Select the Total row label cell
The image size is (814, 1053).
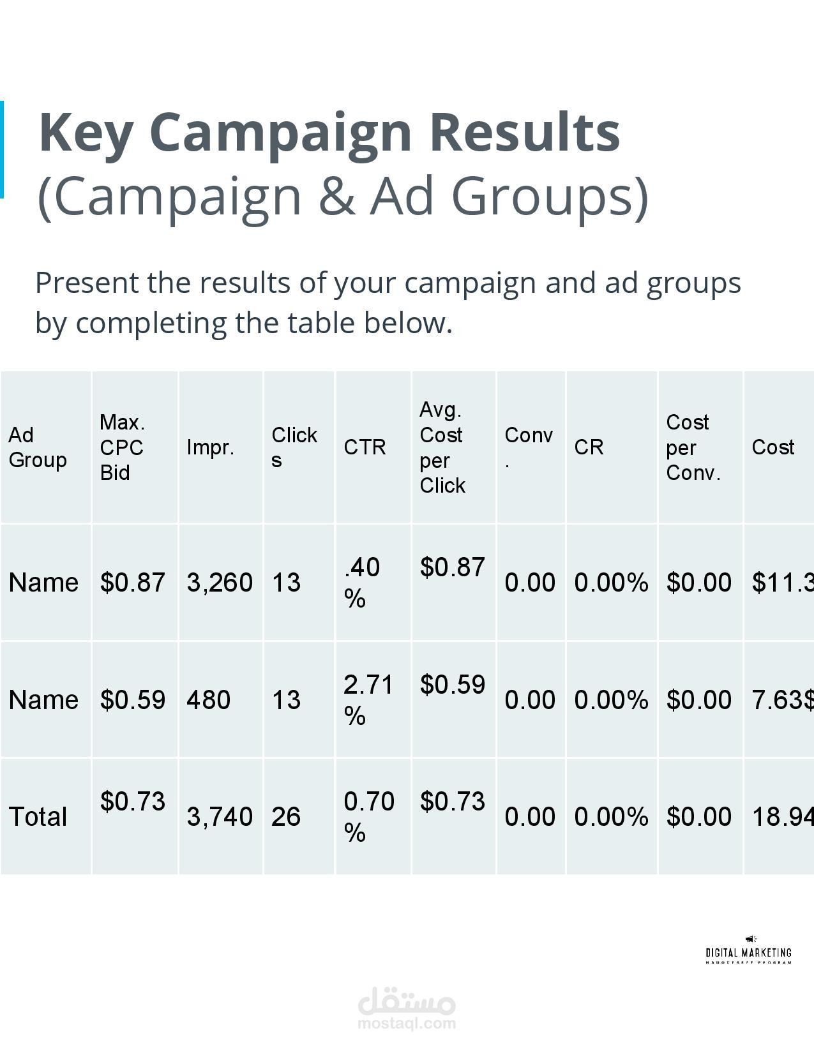point(38,817)
